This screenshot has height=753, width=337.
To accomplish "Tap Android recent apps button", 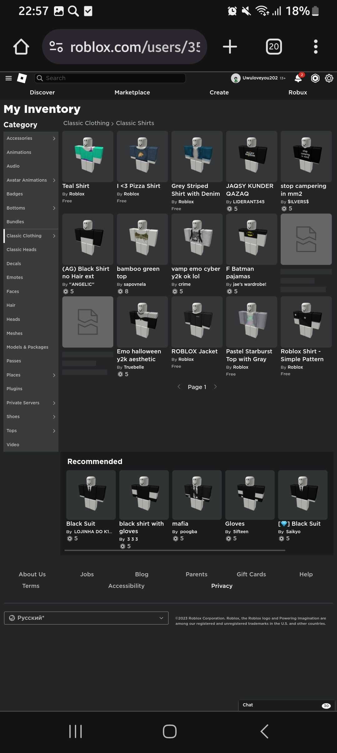I will click(76, 731).
